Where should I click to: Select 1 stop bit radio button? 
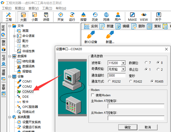point(146,69)
